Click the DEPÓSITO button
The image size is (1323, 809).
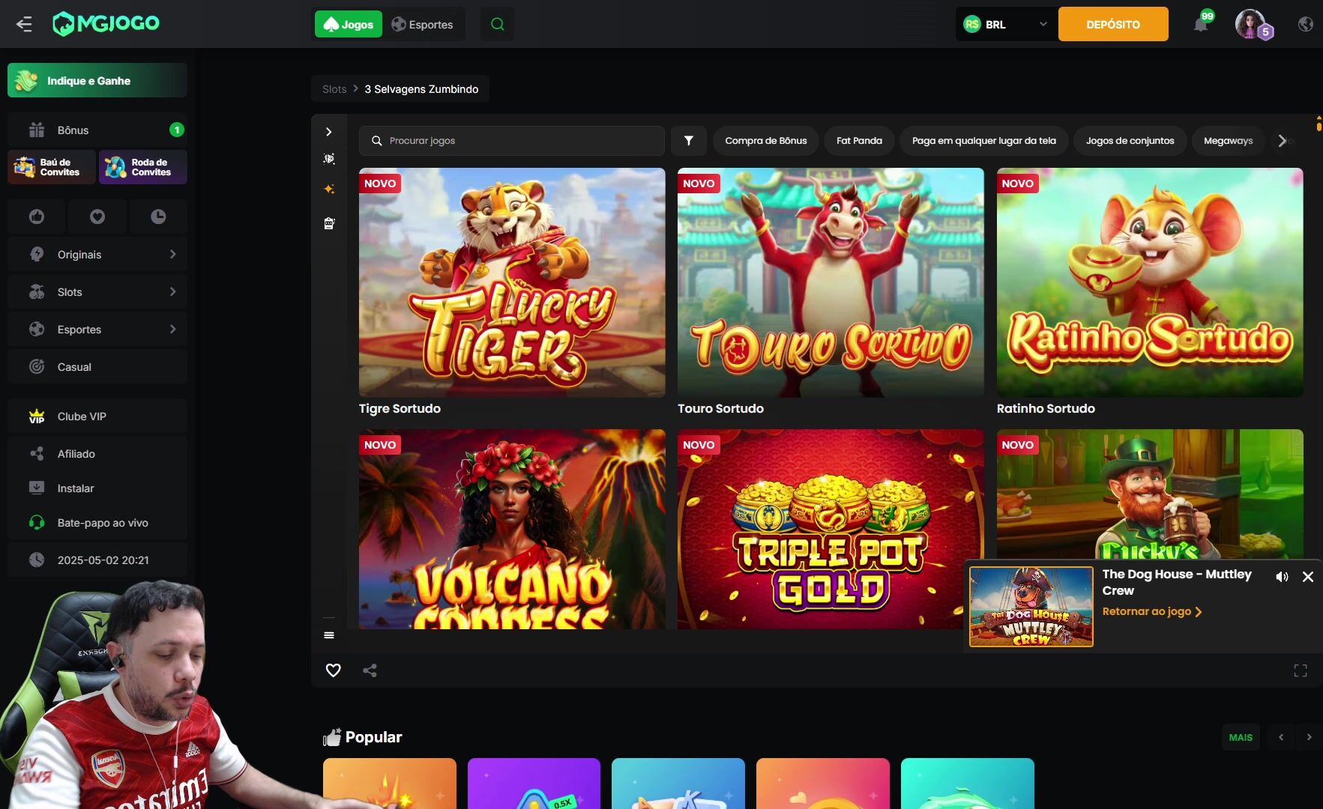[x=1113, y=24]
